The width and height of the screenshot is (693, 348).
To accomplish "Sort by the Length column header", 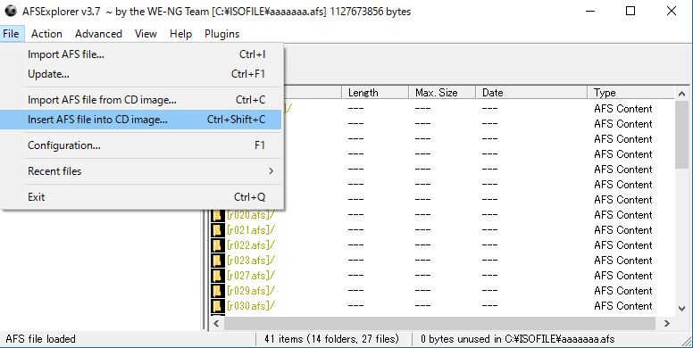I will pyautogui.click(x=376, y=93).
